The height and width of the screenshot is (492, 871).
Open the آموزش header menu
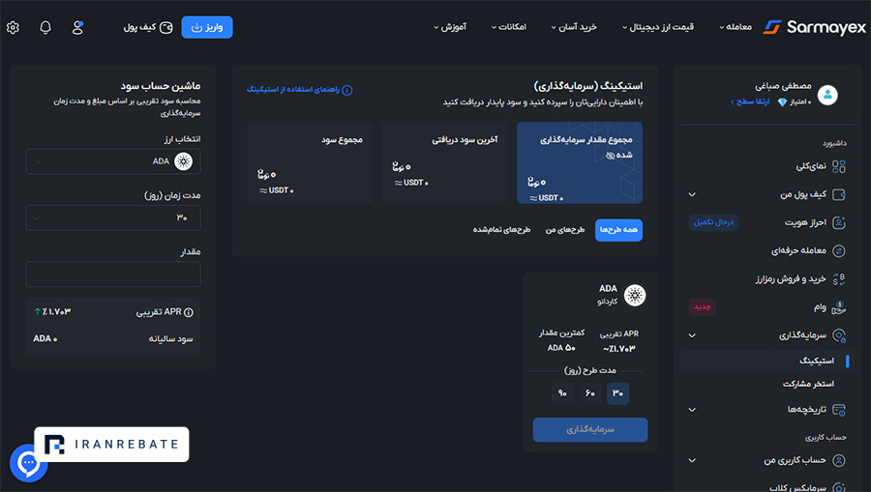pyautogui.click(x=450, y=27)
